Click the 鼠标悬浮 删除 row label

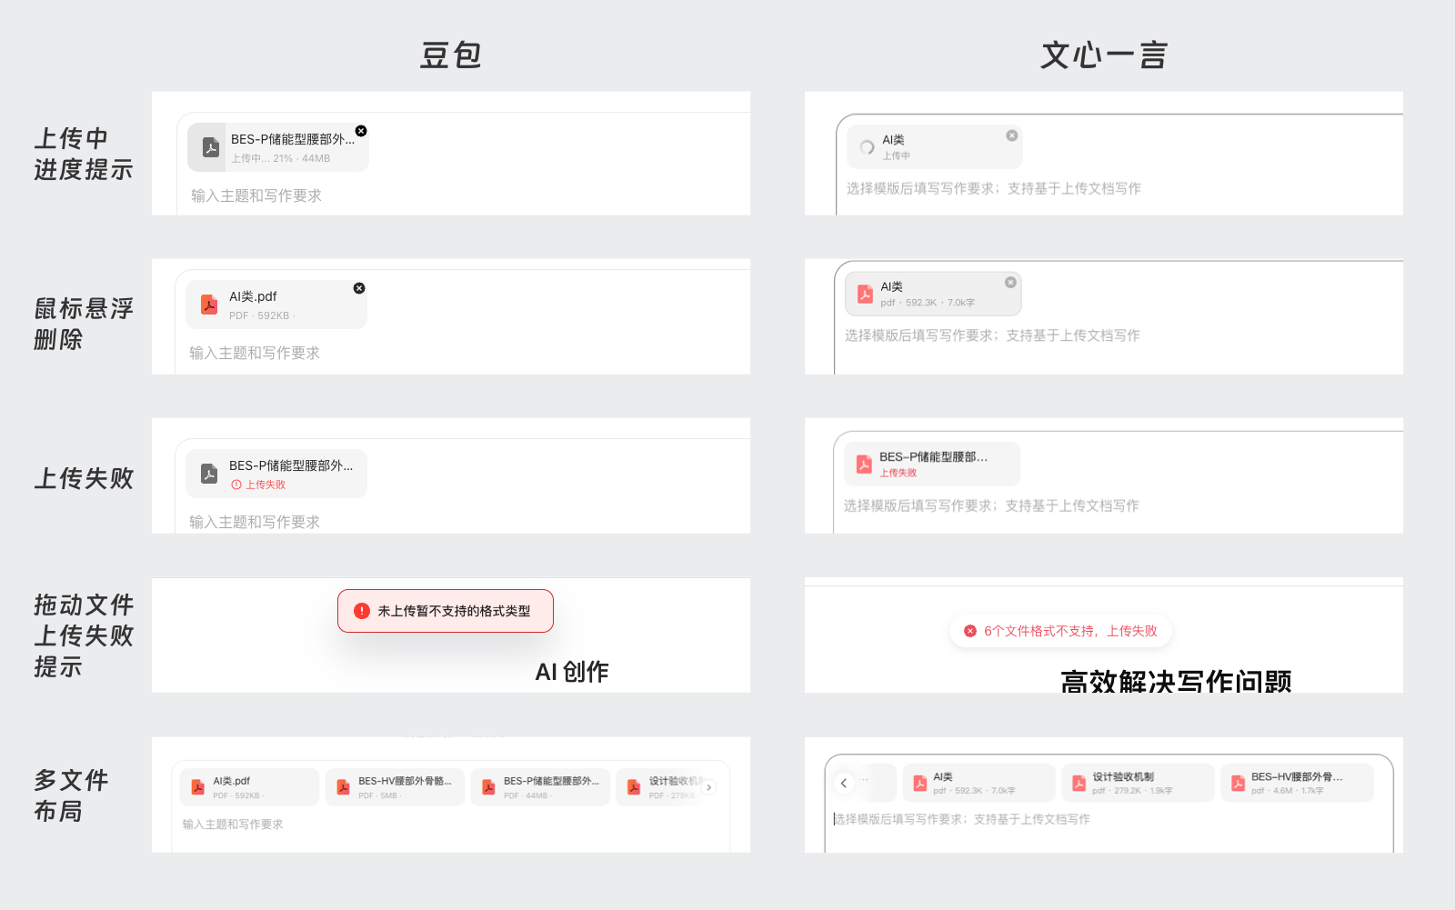click(84, 324)
